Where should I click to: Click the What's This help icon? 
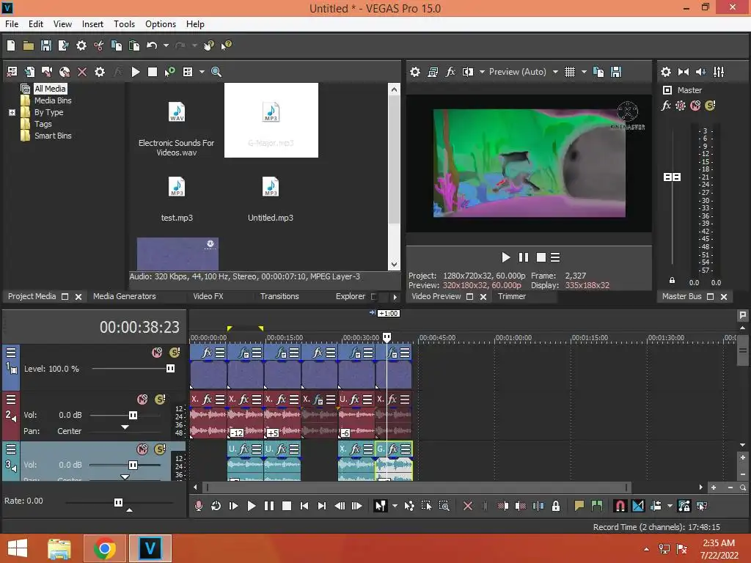pos(226,45)
